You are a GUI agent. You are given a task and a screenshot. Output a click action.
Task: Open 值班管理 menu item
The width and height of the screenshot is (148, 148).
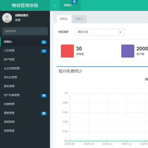coord(25,113)
